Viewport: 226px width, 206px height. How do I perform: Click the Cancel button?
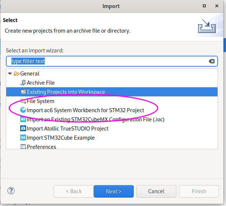tap(156, 191)
